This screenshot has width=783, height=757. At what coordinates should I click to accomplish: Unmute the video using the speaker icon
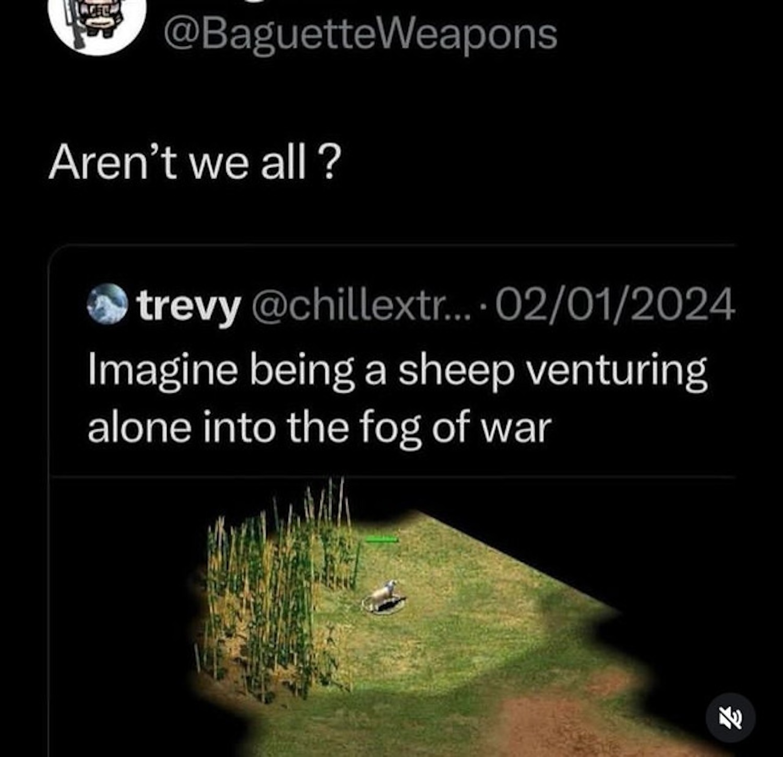point(730,718)
